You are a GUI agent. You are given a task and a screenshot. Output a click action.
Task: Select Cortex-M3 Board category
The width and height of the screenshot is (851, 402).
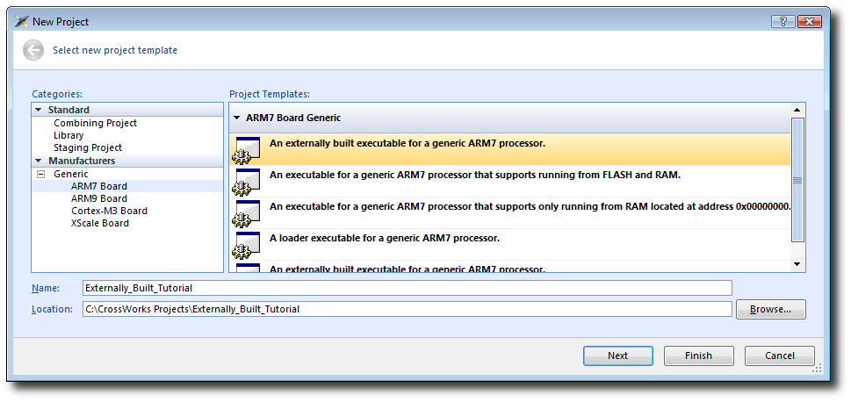click(x=109, y=211)
